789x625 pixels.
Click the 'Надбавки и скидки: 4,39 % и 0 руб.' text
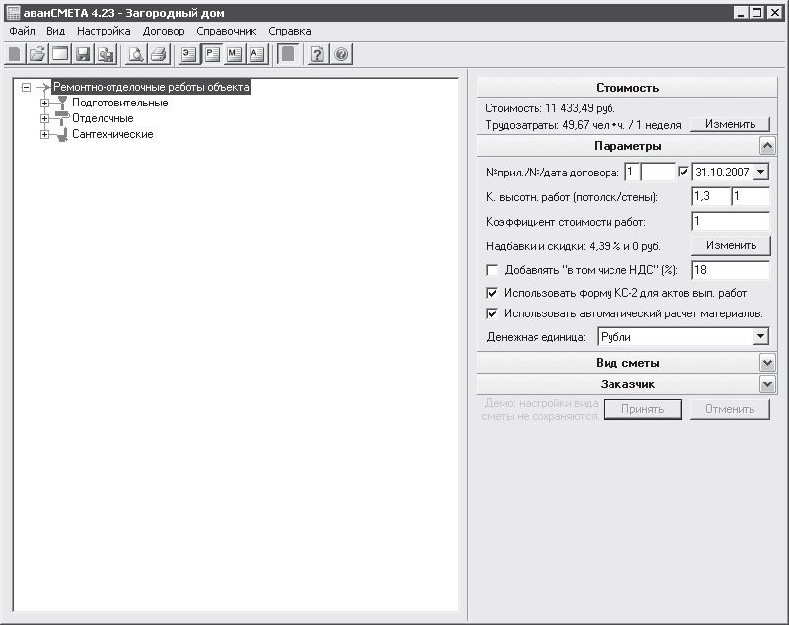point(573,246)
